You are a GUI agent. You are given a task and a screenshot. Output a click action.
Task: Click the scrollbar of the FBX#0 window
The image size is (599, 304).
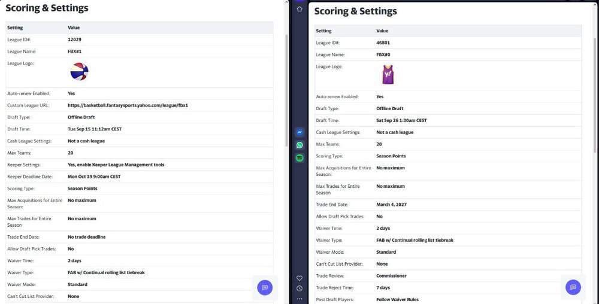tap(595, 95)
